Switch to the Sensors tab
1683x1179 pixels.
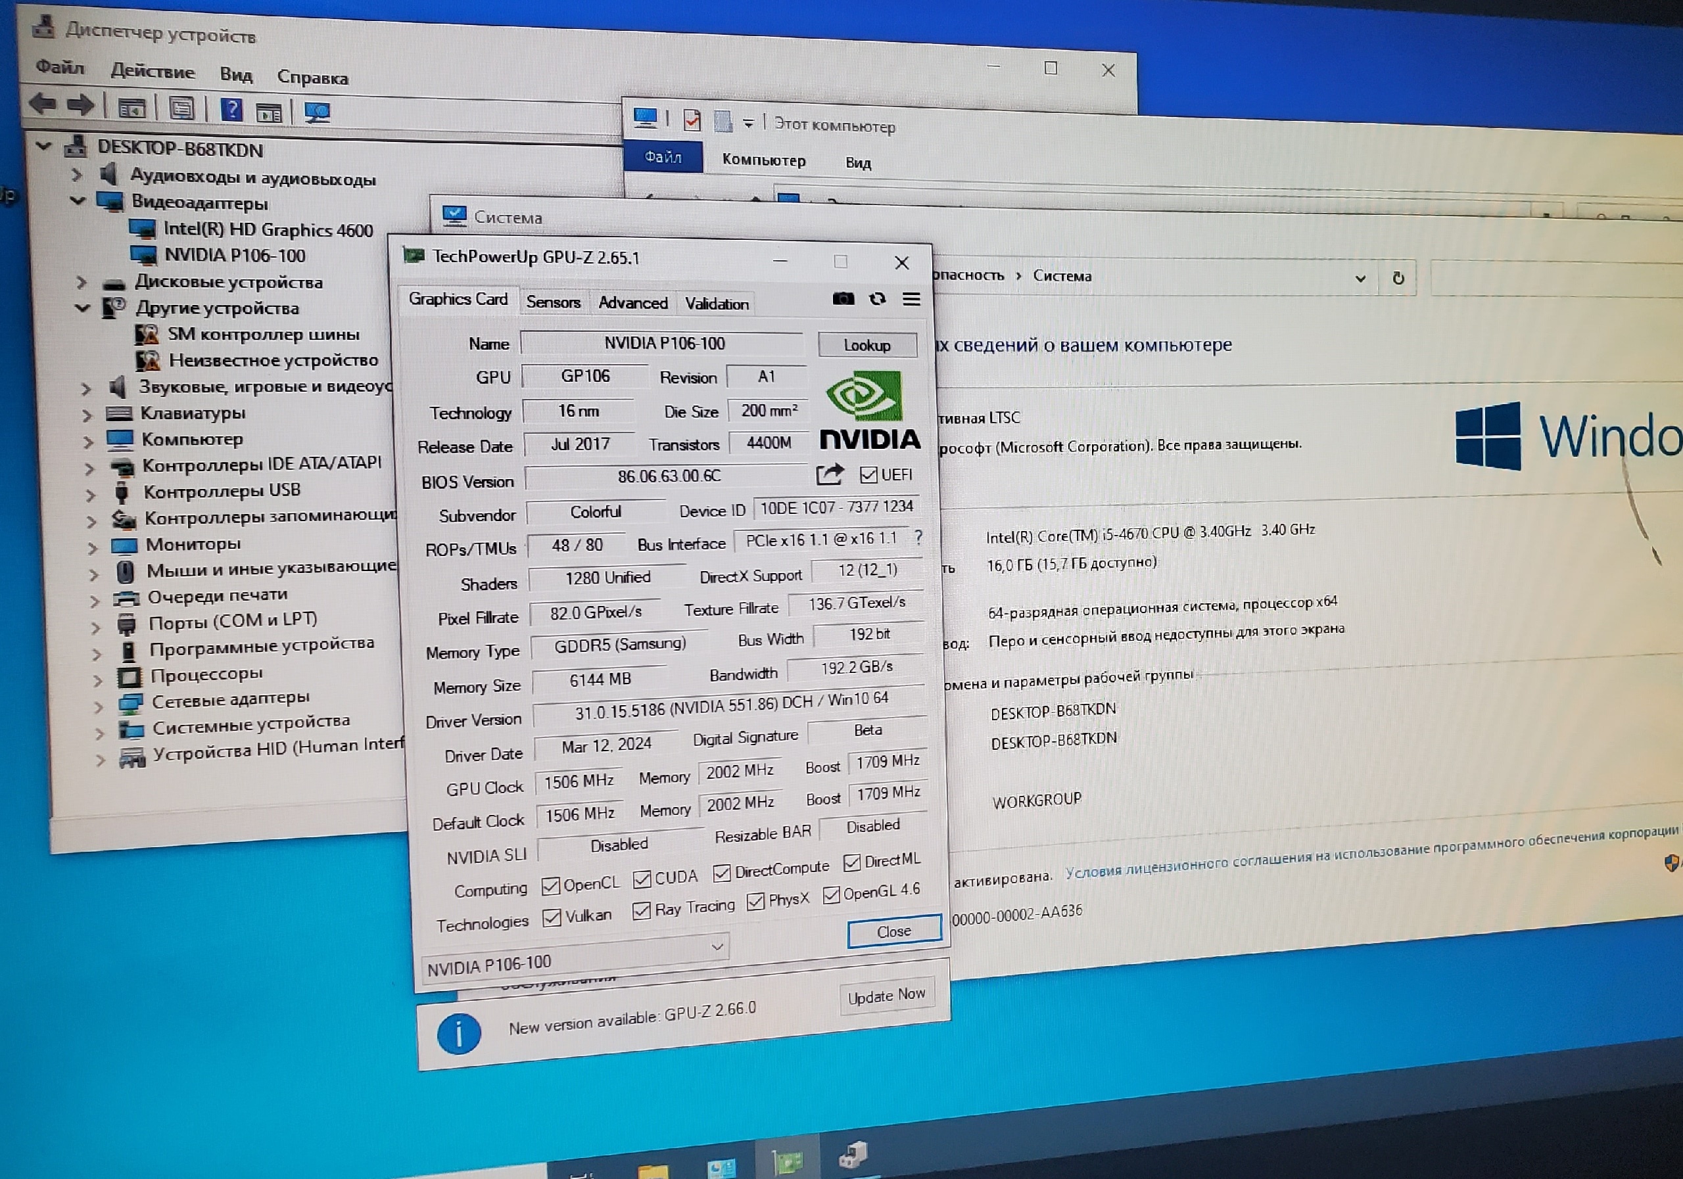point(554,302)
